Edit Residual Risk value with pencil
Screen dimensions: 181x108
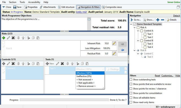coord(114,53)
